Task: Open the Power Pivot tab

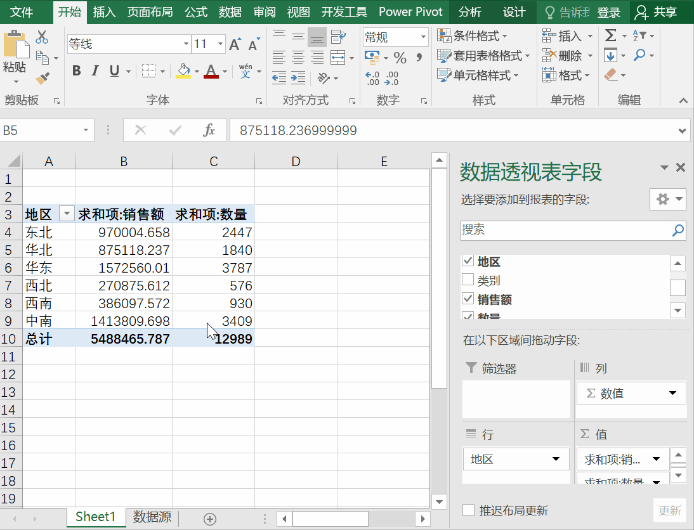Action: pyautogui.click(x=410, y=12)
